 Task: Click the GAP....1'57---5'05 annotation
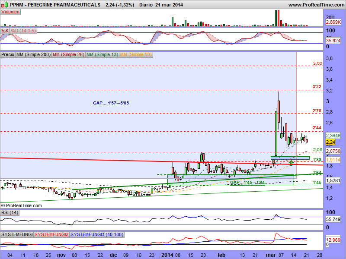[x=111, y=103]
